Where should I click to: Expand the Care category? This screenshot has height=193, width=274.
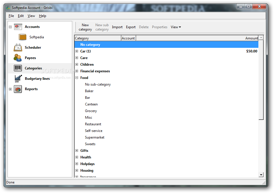(77, 58)
